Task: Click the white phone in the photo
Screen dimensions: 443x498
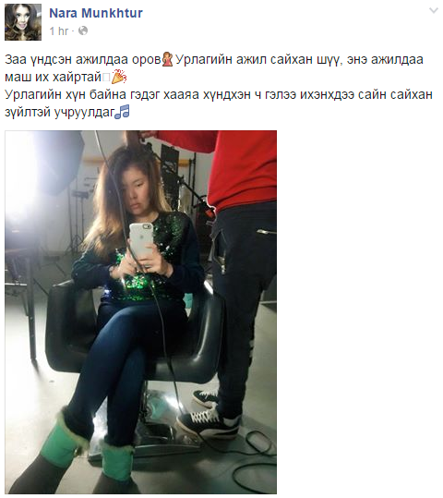Action: click(x=140, y=241)
